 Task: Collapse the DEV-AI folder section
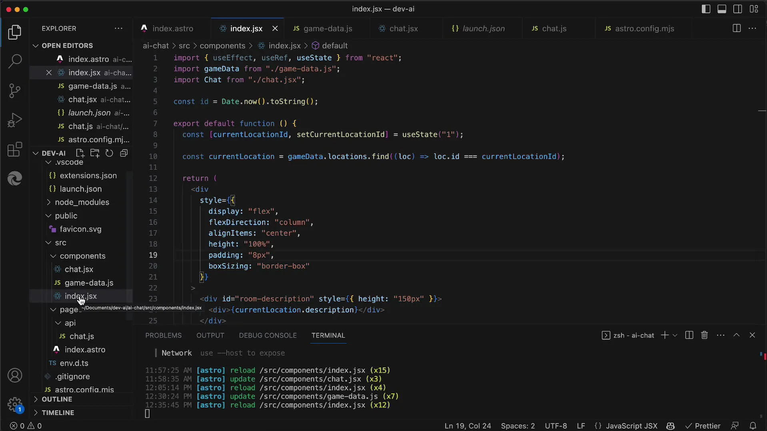(x=53, y=153)
